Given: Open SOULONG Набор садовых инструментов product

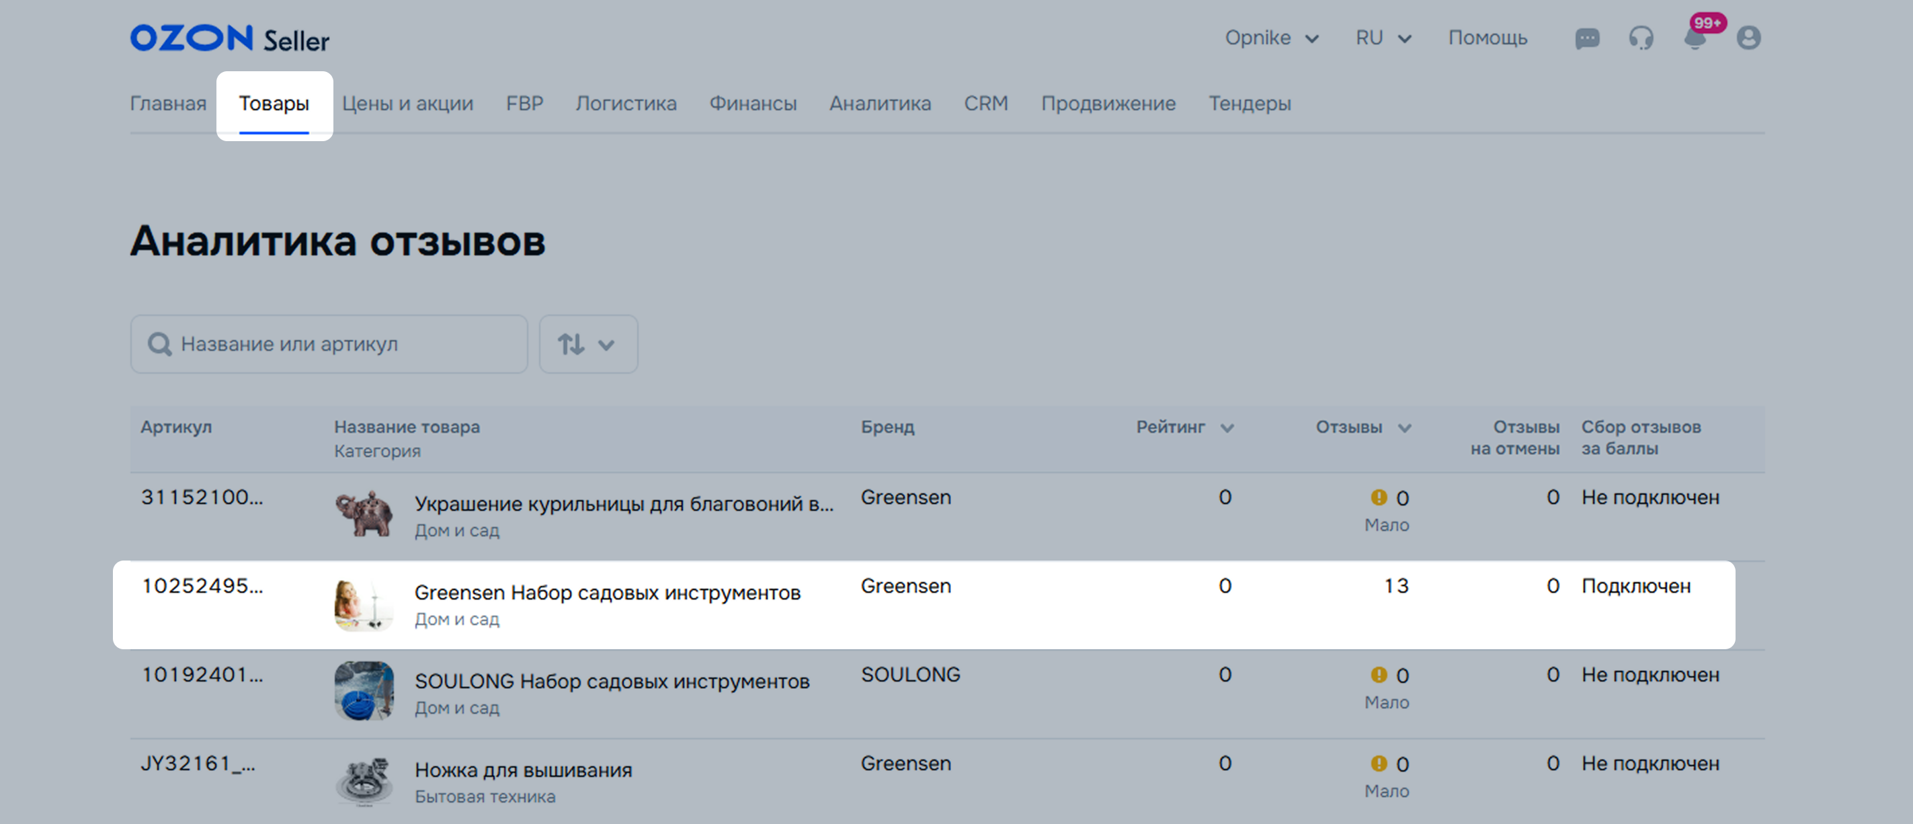Looking at the screenshot, I should 612,682.
